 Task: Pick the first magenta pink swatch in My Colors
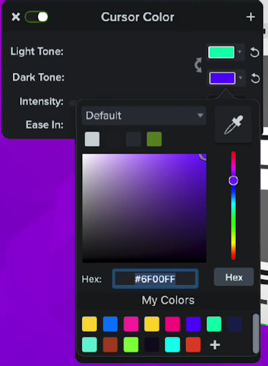pyautogui.click(x=131, y=324)
